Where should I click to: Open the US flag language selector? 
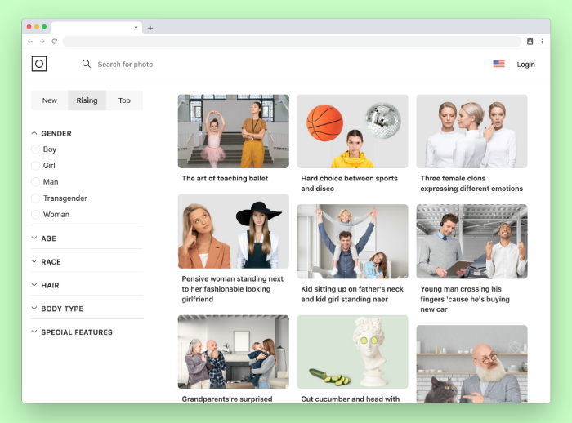click(498, 64)
